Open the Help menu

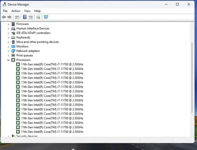[37, 11]
